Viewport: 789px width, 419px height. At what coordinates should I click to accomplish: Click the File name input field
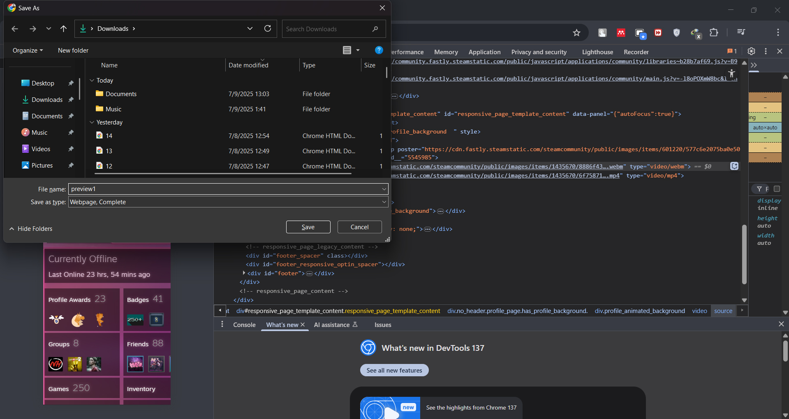click(224, 189)
